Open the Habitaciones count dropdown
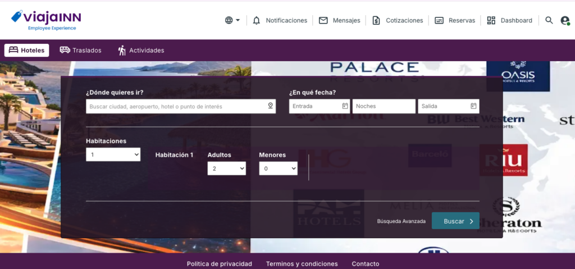 click(x=113, y=154)
